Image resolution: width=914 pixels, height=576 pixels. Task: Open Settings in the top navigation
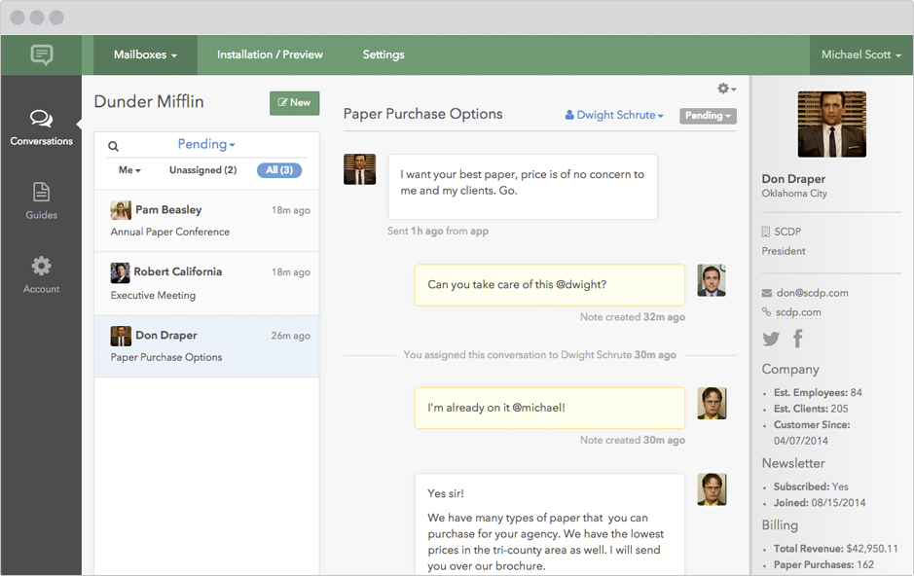click(383, 54)
